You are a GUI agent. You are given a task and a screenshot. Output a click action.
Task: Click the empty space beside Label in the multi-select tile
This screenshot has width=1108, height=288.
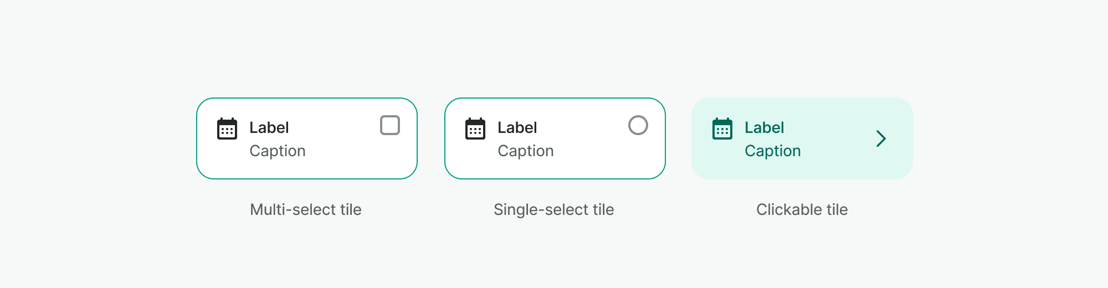pyautogui.click(x=332, y=127)
